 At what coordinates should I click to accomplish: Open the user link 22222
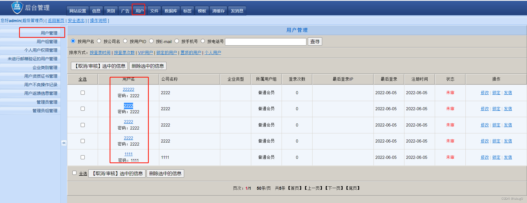tap(128, 89)
